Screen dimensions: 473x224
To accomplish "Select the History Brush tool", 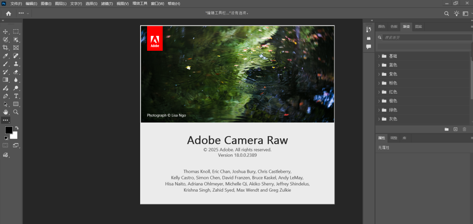I will coord(5,72).
